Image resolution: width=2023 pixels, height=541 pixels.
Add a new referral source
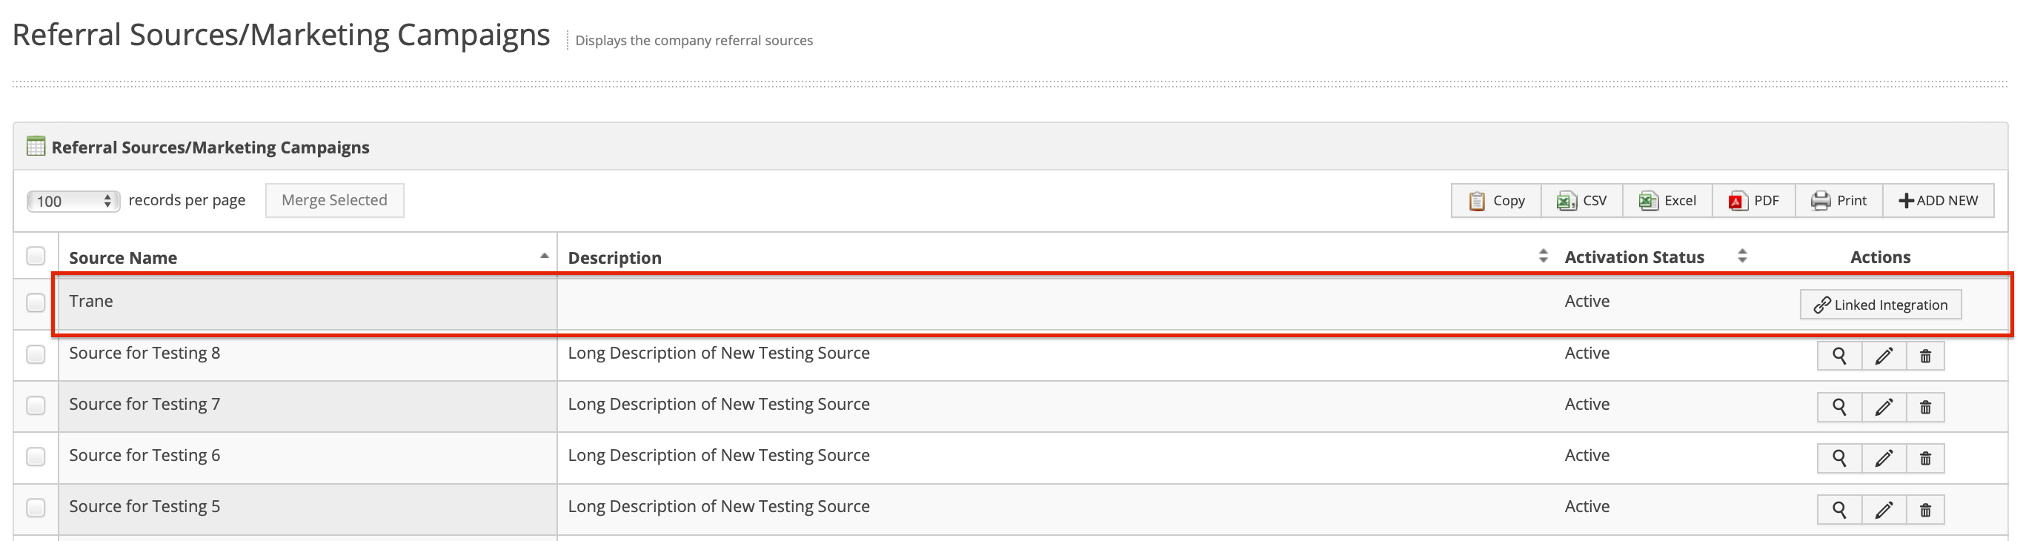pyautogui.click(x=1939, y=200)
